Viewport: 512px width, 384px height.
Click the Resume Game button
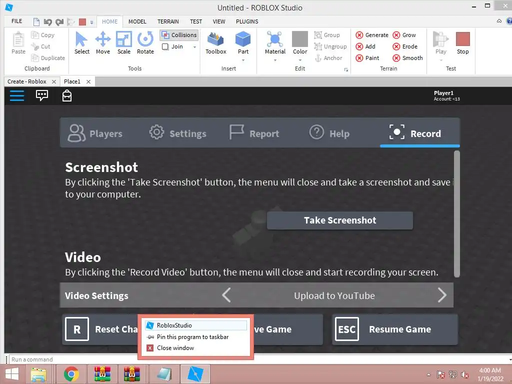click(x=395, y=329)
